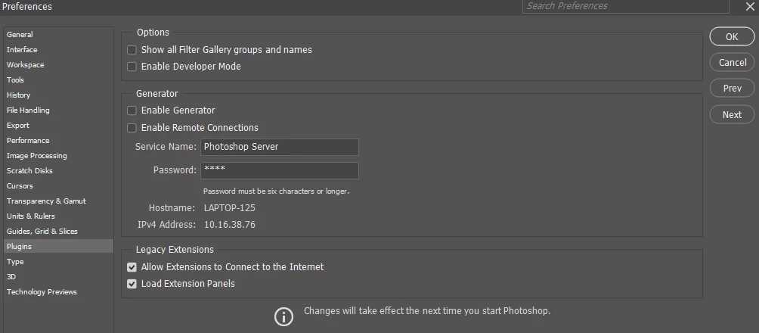Tick the Enable Generator checkbox

(132, 110)
